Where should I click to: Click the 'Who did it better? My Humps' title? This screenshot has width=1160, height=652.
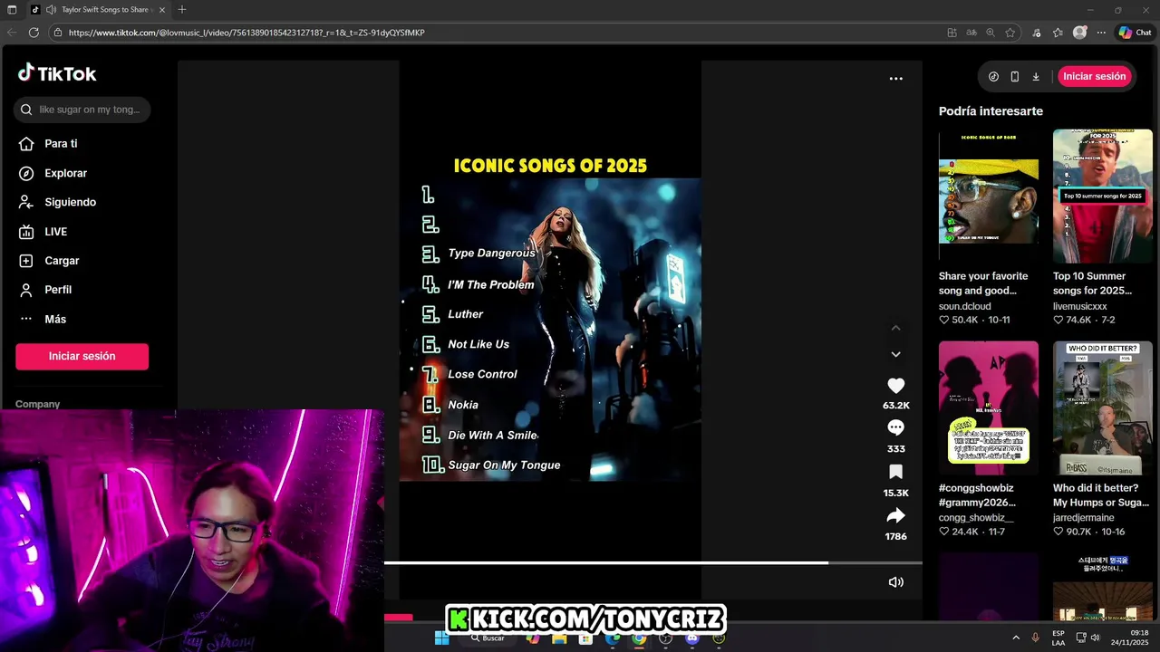tap(1100, 495)
